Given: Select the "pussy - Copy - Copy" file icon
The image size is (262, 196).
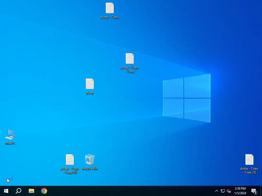Looking at the screenshot, I should click(130, 58).
